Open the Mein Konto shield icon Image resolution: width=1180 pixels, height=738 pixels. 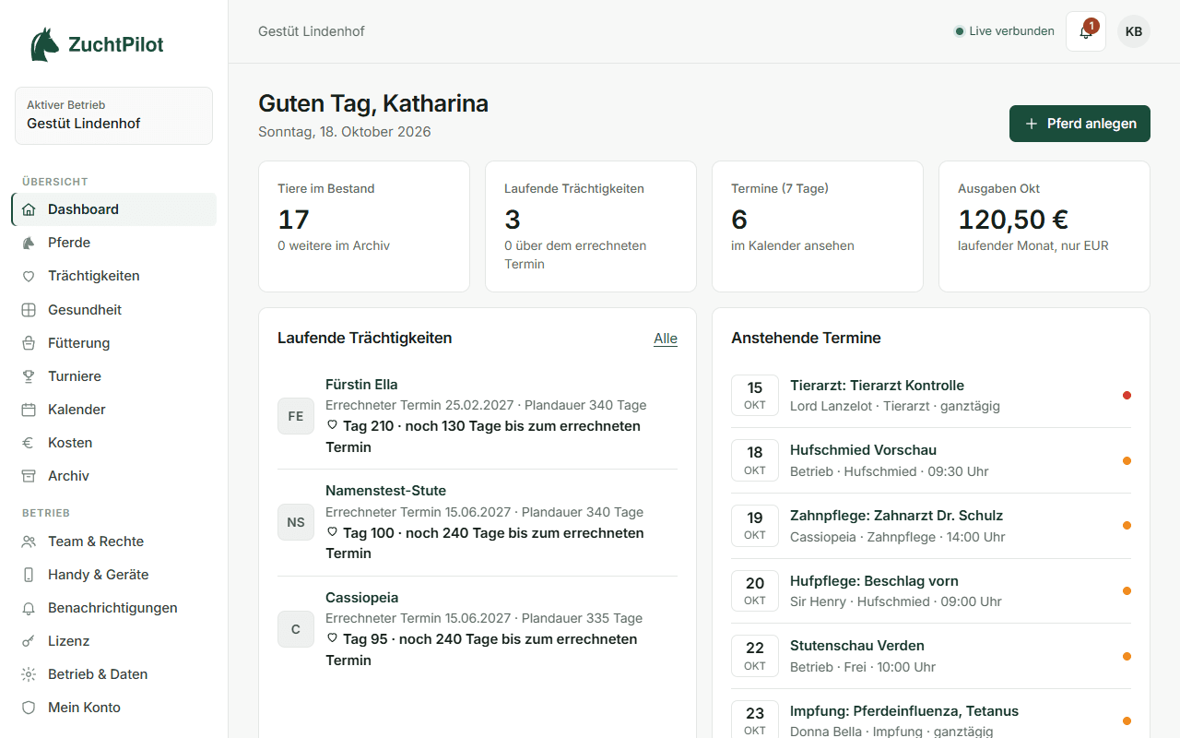coord(29,708)
